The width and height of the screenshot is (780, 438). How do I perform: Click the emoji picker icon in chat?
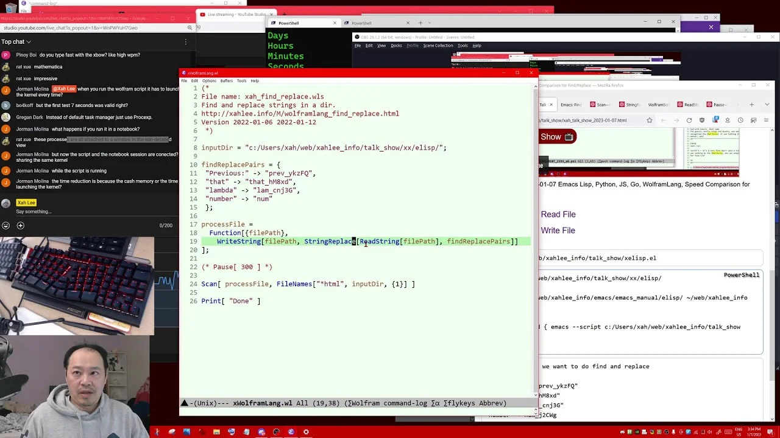5,226
